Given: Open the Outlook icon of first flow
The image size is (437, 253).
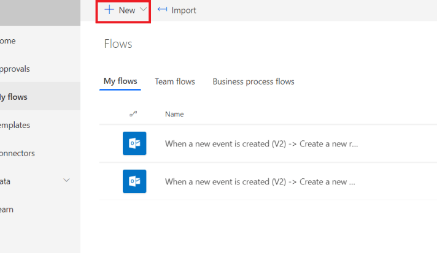Looking at the screenshot, I should [134, 143].
